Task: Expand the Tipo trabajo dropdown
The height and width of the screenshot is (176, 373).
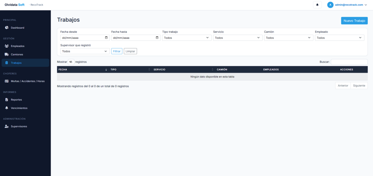Action: coord(186,38)
